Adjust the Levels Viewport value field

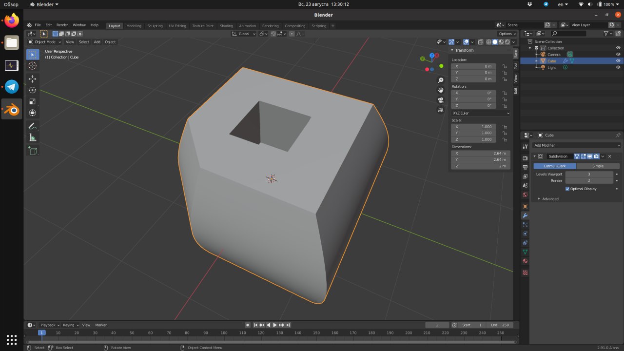(589, 174)
